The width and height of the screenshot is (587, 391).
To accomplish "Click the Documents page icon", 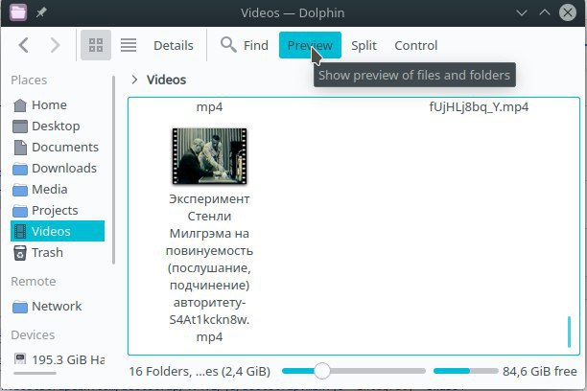I will pos(20,148).
